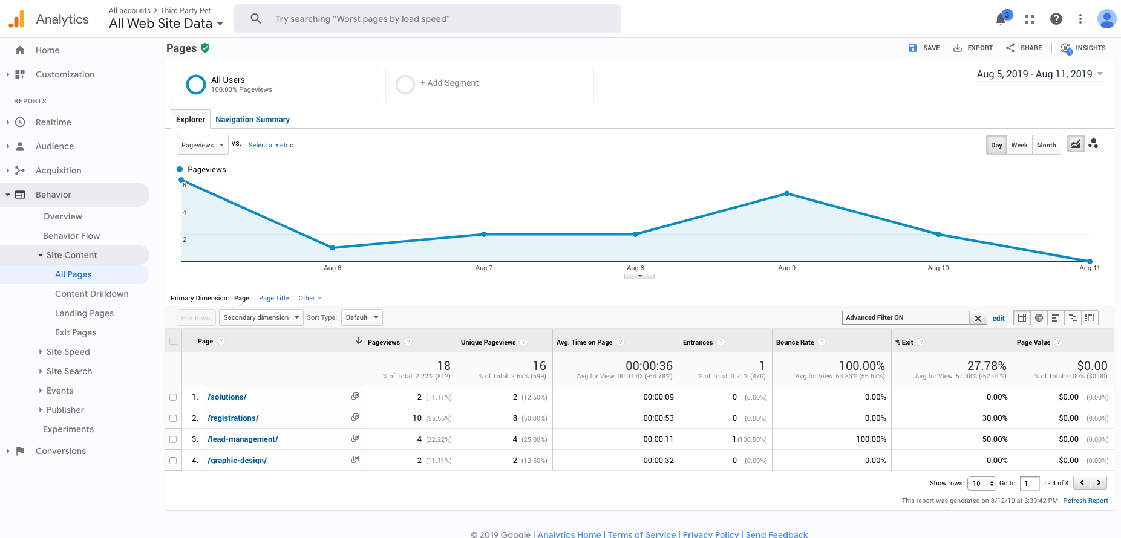
Task: Toggle the select-all checkbox in table header
Action: [174, 341]
